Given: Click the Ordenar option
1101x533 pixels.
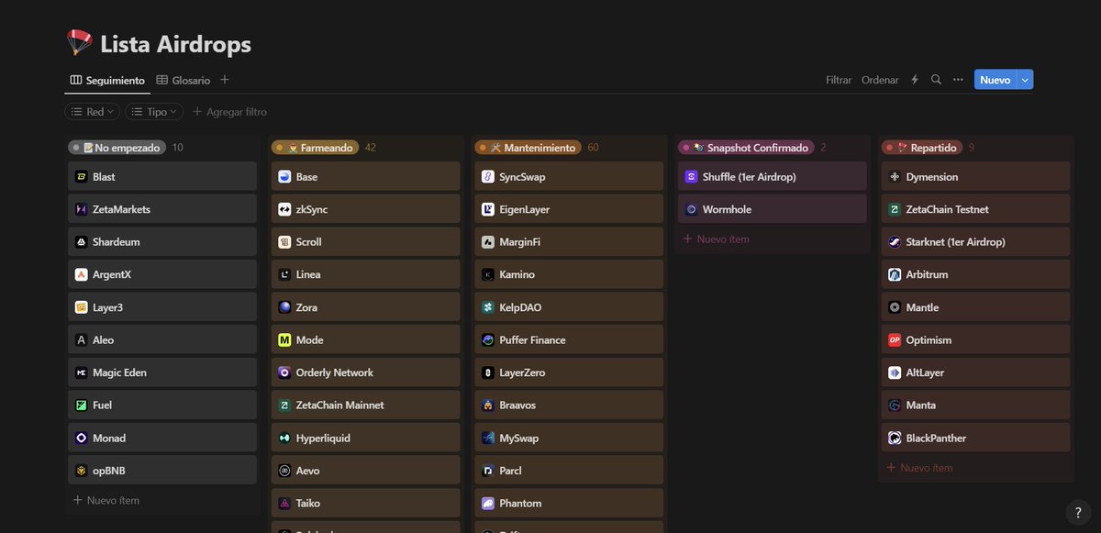Looking at the screenshot, I should 880,80.
